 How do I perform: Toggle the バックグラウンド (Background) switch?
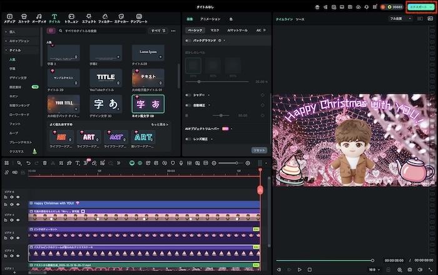point(188,41)
